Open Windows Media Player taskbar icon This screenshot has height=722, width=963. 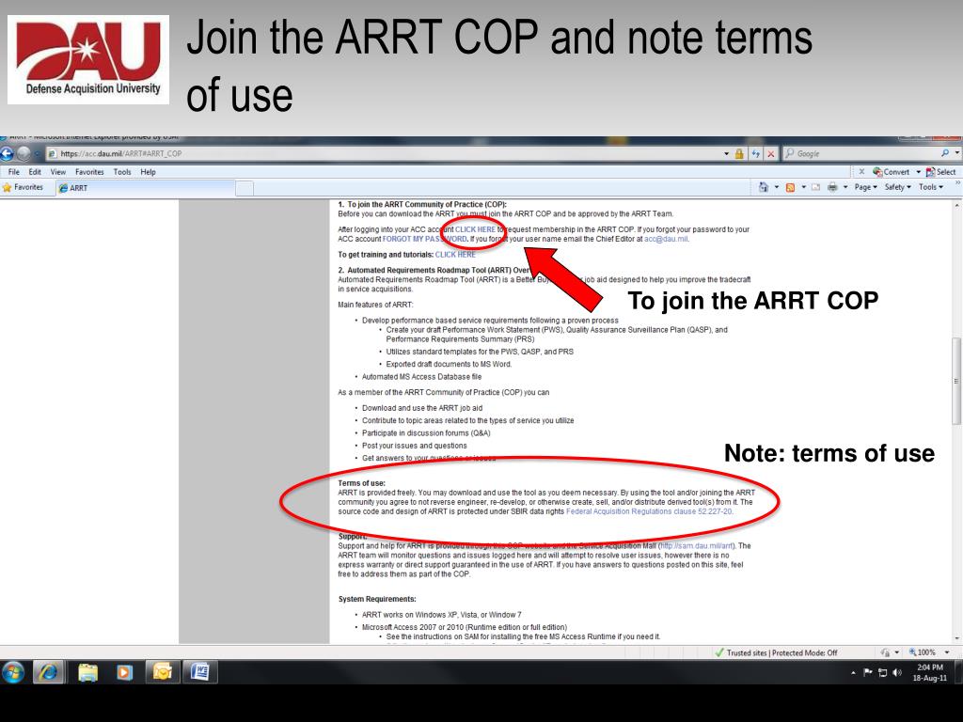(124, 672)
